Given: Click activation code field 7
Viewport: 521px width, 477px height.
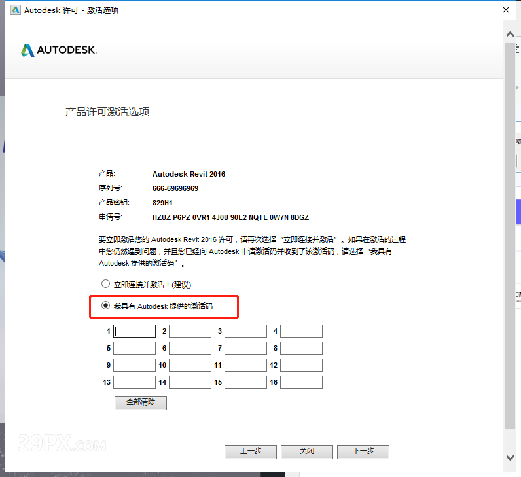Looking at the screenshot, I should pyautogui.click(x=246, y=348).
